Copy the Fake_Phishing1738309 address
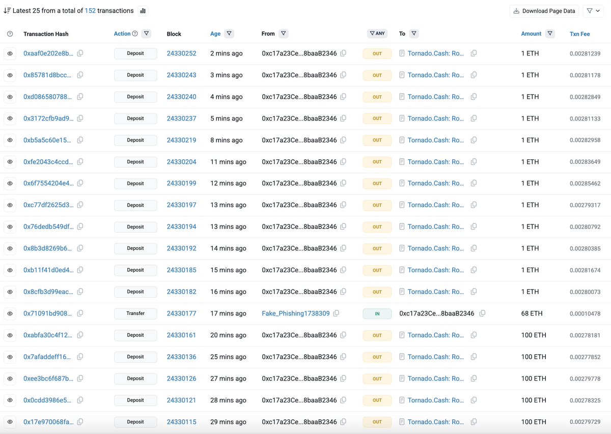The image size is (611, 434). 336,313
